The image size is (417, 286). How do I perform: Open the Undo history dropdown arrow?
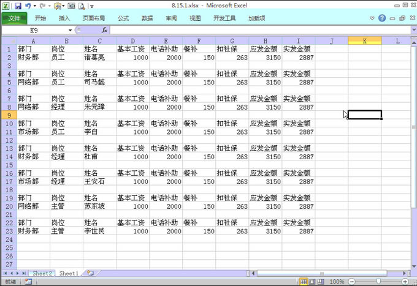[34, 6]
